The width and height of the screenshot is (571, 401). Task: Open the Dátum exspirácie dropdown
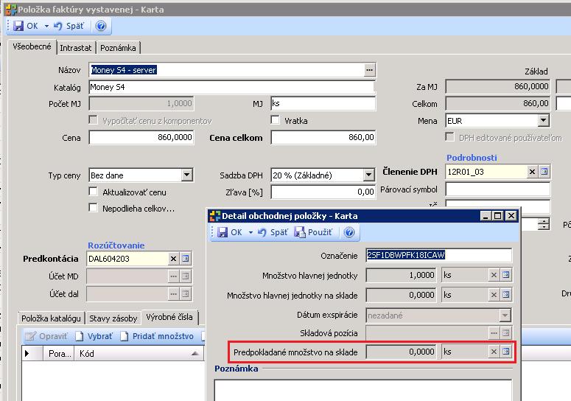pos(505,315)
